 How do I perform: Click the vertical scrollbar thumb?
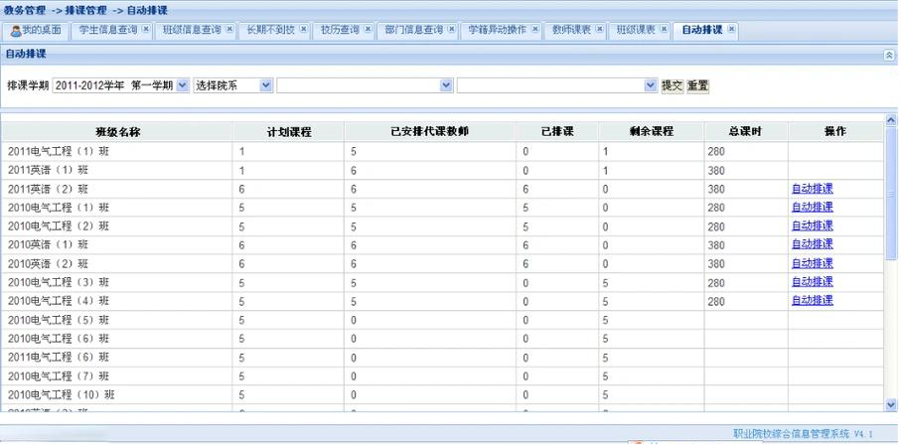[x=891, y=192]
